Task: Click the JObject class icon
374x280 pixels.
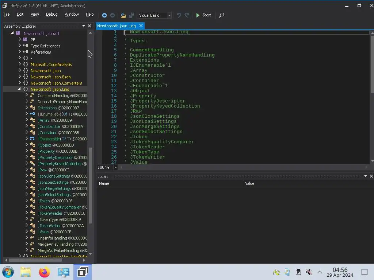Action: (33, 145)
